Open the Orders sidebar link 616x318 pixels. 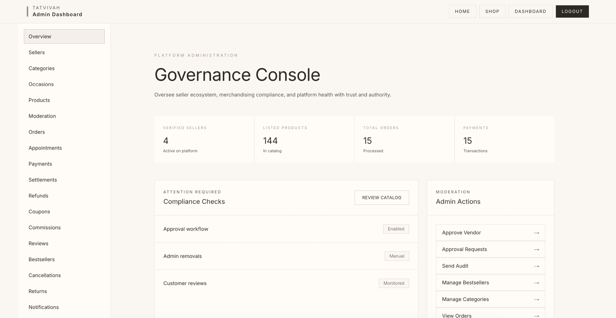(x=64, y=132)
